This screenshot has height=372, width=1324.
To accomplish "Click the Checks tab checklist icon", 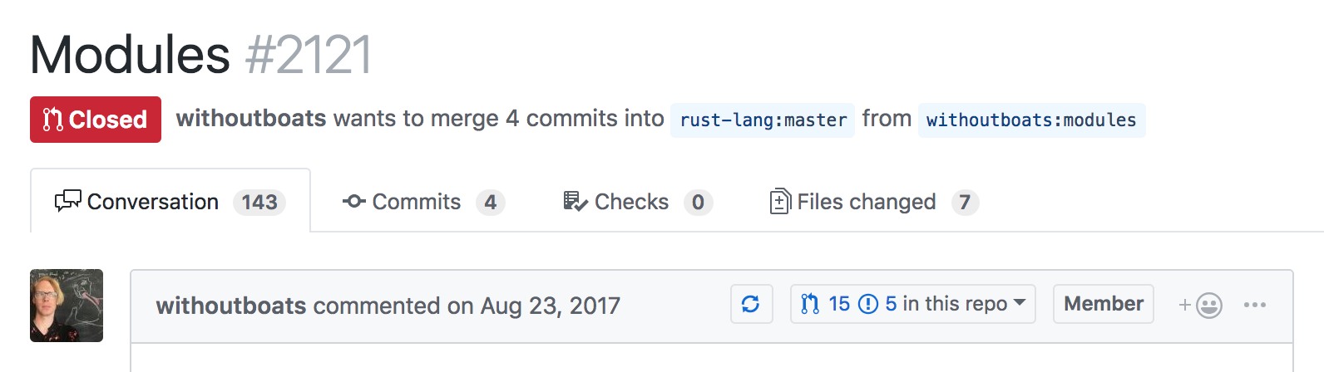I will coord(575,201).
